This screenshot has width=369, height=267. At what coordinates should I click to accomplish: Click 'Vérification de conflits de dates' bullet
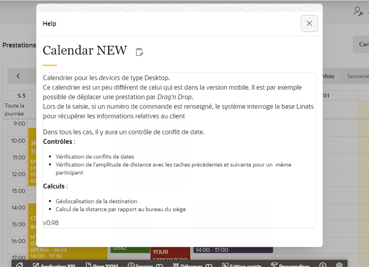[x=95, y=157]
